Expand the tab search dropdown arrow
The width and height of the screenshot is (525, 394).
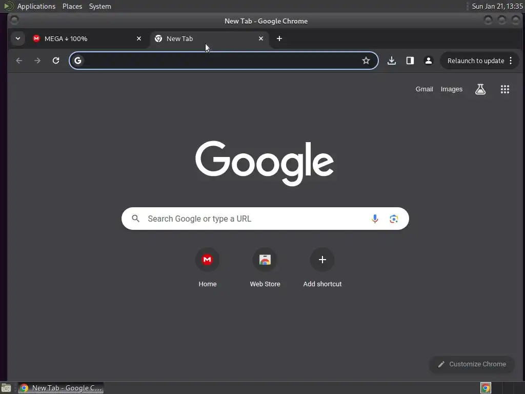click(x=18, y=38)
